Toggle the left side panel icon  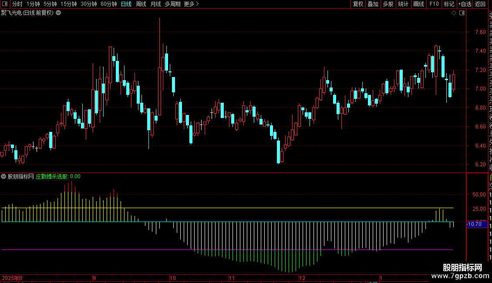5,4
